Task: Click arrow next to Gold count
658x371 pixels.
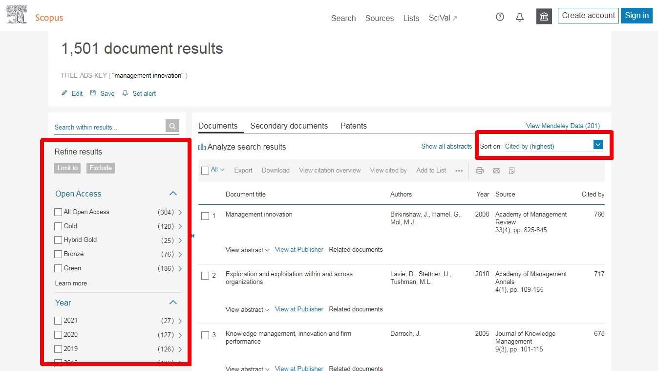Action: click(180, 226)
